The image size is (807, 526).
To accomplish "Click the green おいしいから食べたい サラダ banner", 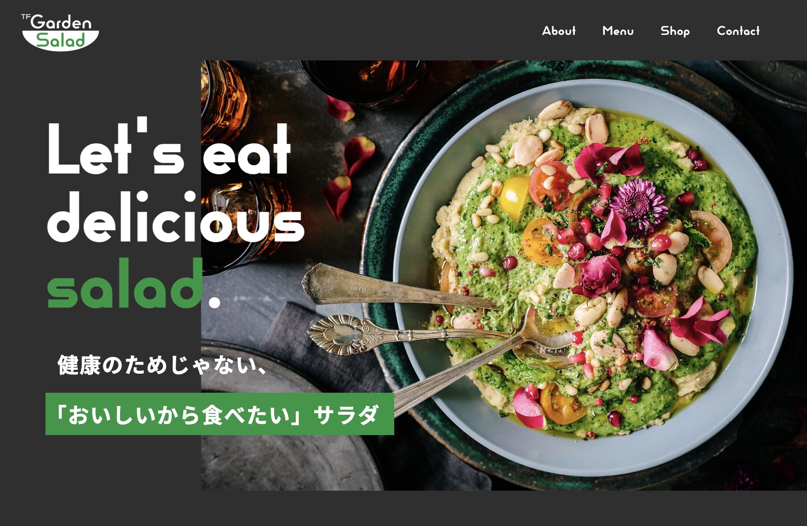I will tap(219, 414).
